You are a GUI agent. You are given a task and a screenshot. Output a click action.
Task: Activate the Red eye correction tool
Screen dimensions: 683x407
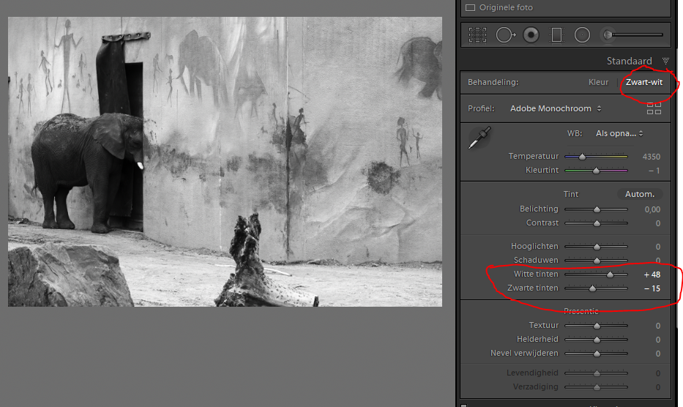click(x=531, y=34)
